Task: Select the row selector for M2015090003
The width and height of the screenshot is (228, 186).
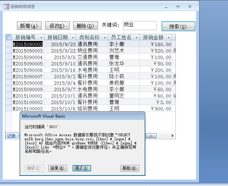Action: pyautogui.click(x=9, y=50)
